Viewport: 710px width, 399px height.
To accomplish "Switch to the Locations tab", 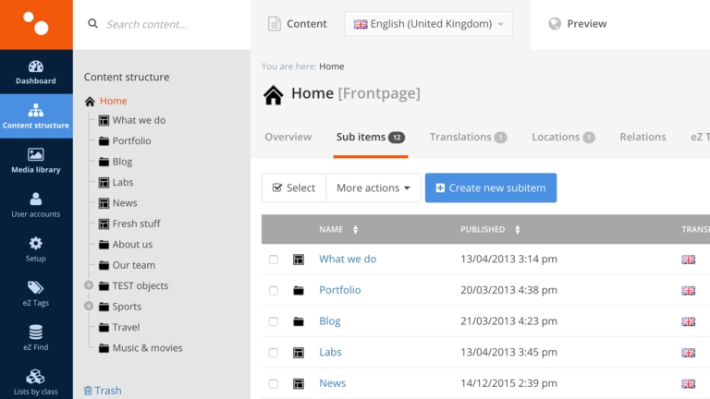I will (563, 137).
